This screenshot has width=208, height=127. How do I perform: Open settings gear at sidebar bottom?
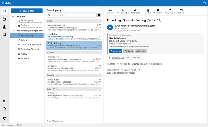coord(4,118)
